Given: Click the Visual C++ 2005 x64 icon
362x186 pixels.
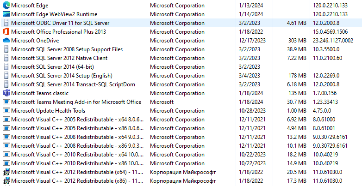Looking at the screenshot, I should click(6, 119).
